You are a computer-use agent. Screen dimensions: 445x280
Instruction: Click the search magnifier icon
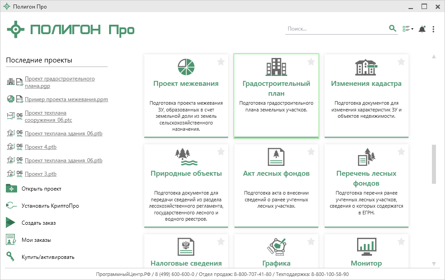[x=392, y=29]
